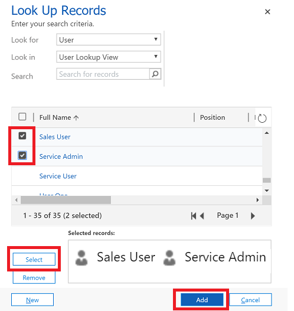The height and width of the screenshot is (311, 294).
Task: Go to previous page arrow
Action: tap(202, 215)
